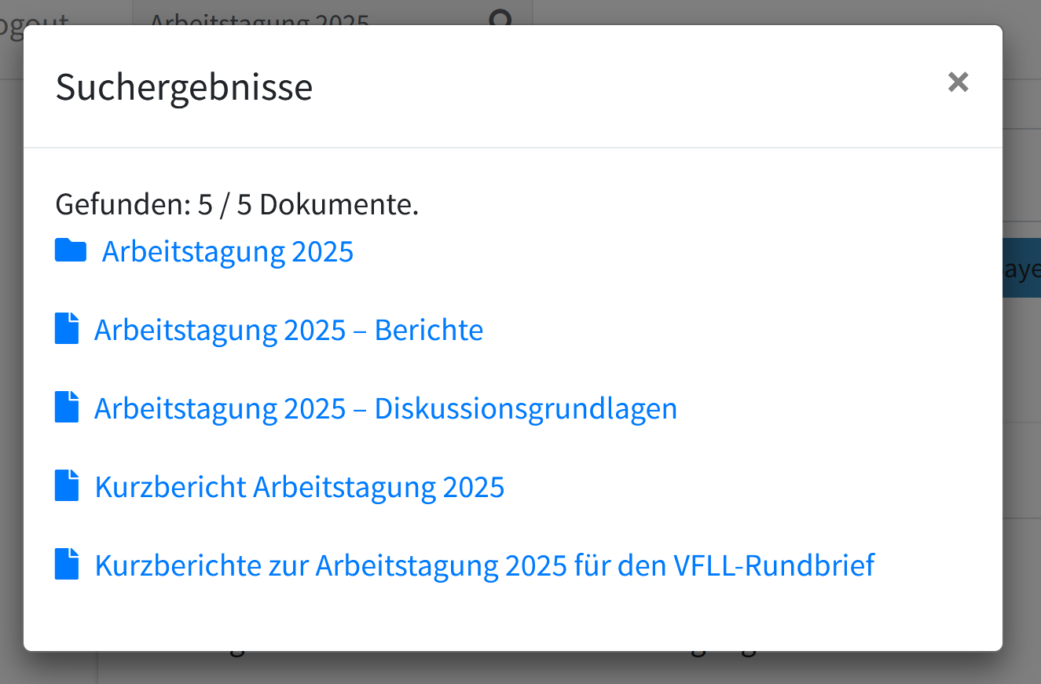
Task: Click the magnifier search icon in the top bar
Action: 500,17
